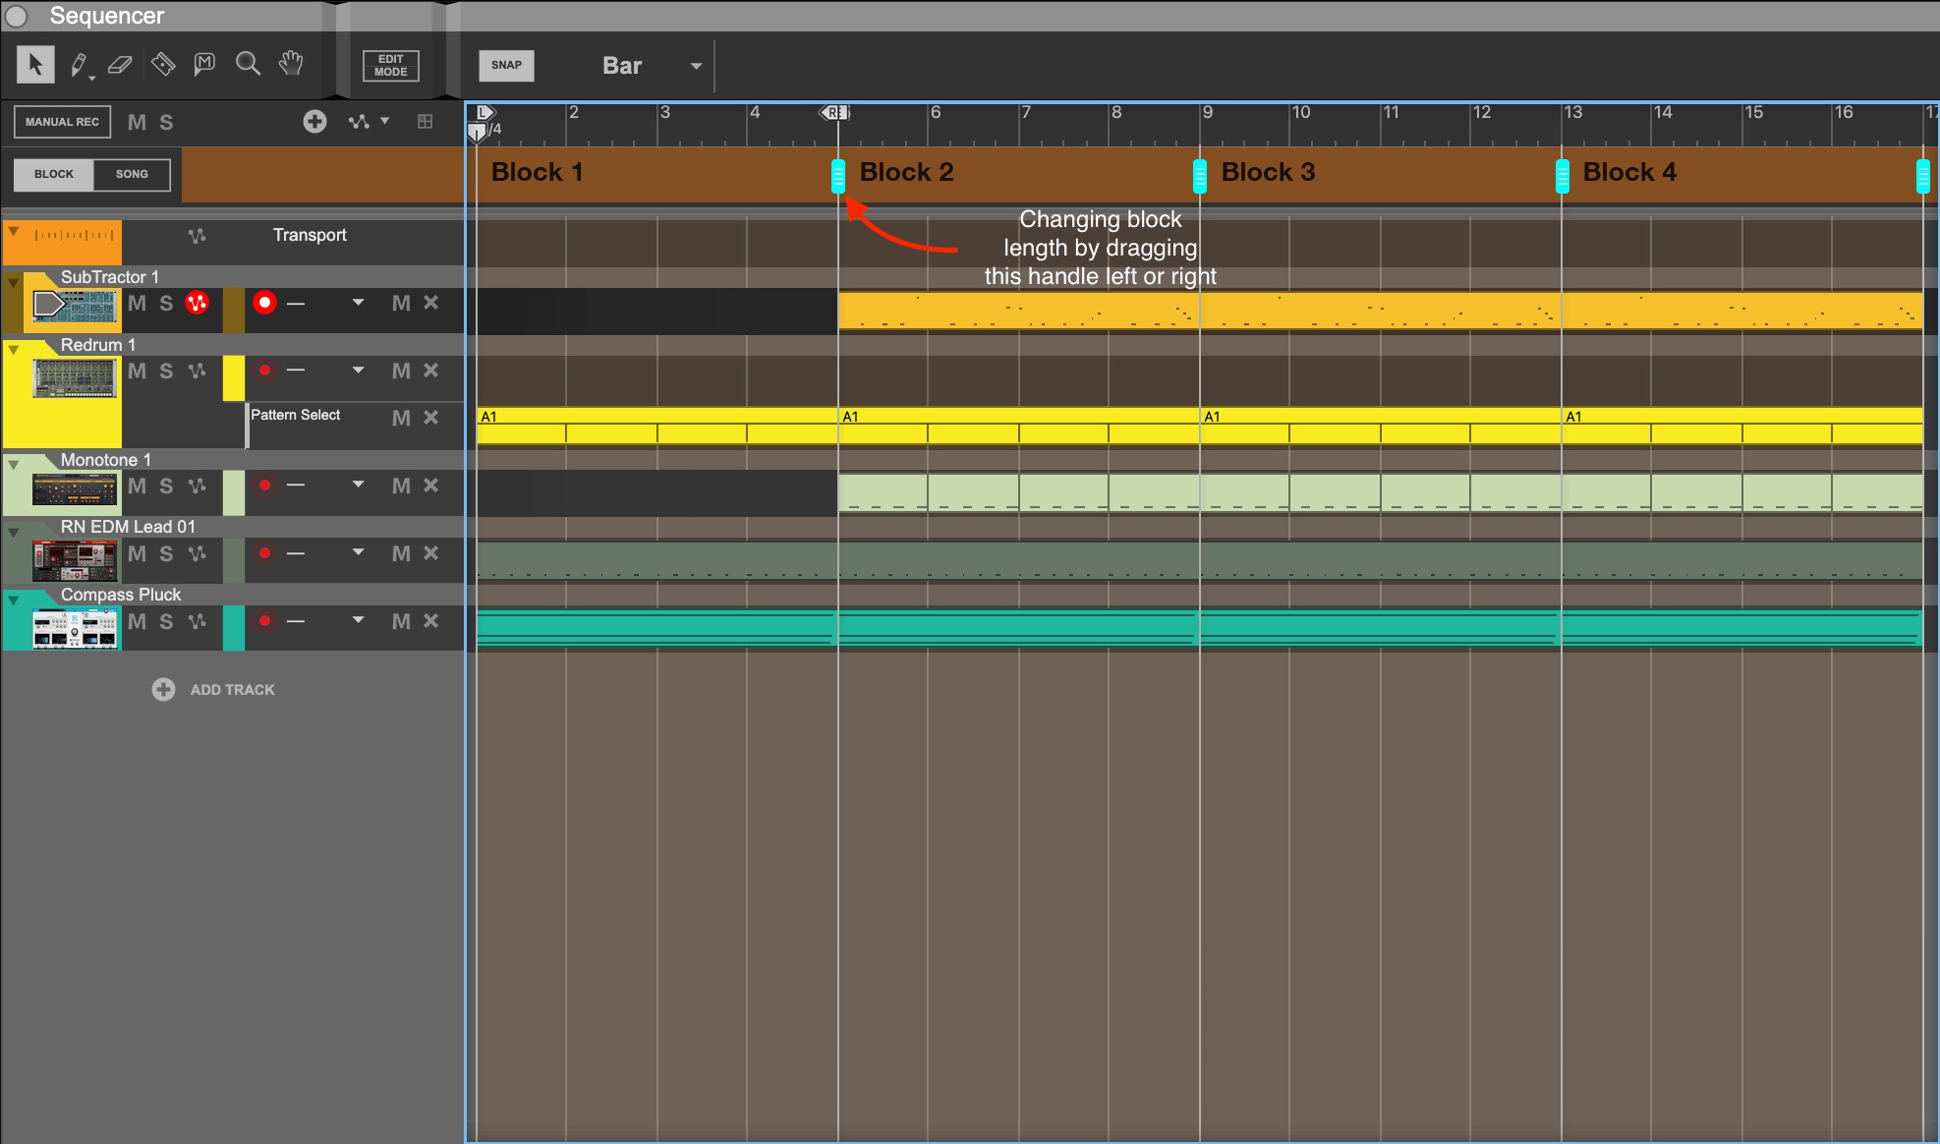The height and width of the screenshot is (1144, 1940).
Task: Open SubTractor 1 lane dropdown arrow
Action: click(358, 303)
